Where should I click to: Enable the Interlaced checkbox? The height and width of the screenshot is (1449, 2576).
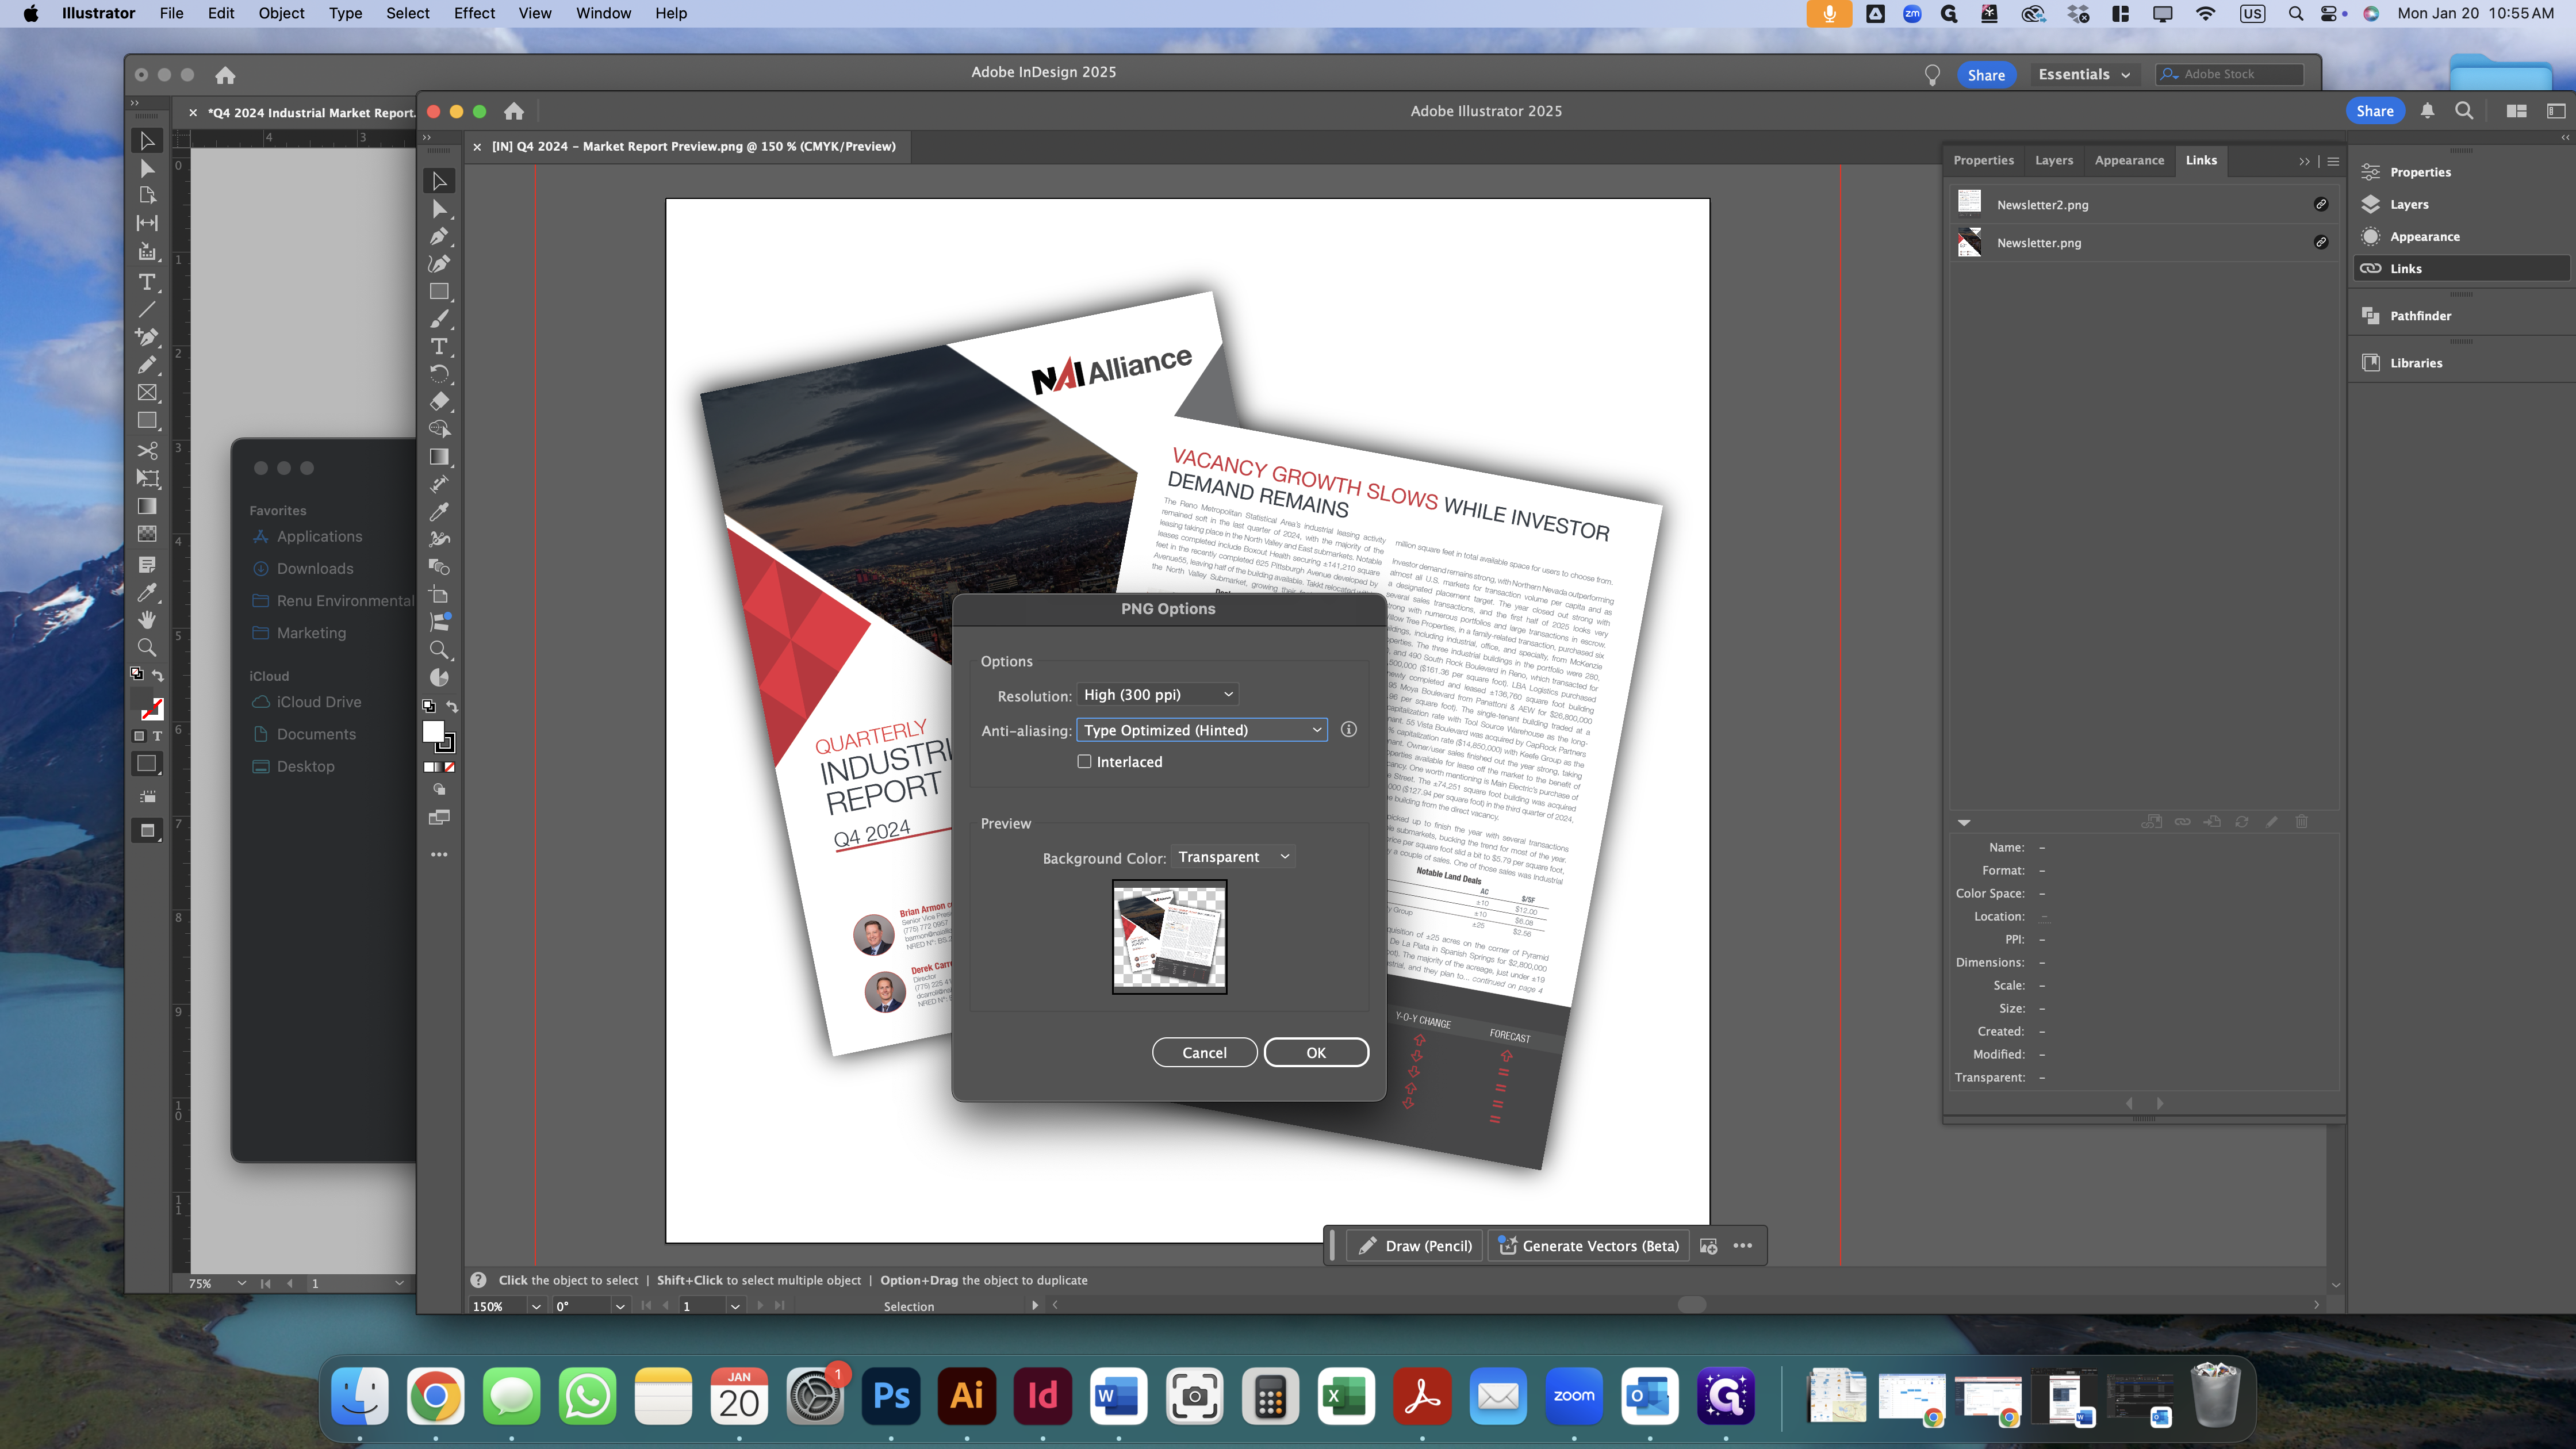(x=1084, y=762)
